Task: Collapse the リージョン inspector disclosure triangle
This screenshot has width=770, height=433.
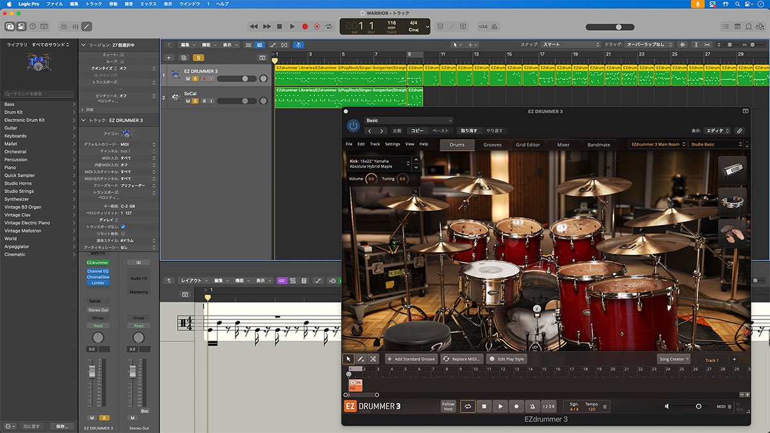Action: [83, 45]
